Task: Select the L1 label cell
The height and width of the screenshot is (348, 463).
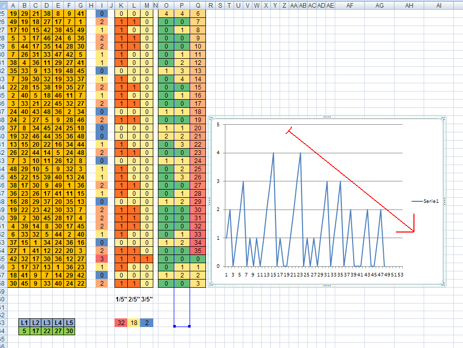Action: pos(24,322)
